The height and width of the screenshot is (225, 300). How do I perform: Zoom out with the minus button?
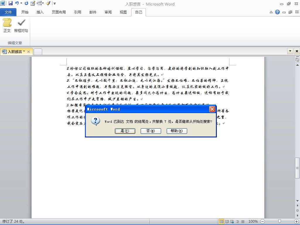263,221
